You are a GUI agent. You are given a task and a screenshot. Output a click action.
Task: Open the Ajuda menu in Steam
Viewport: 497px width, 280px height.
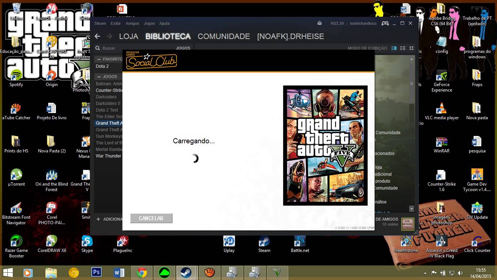[x=164, y=23]
